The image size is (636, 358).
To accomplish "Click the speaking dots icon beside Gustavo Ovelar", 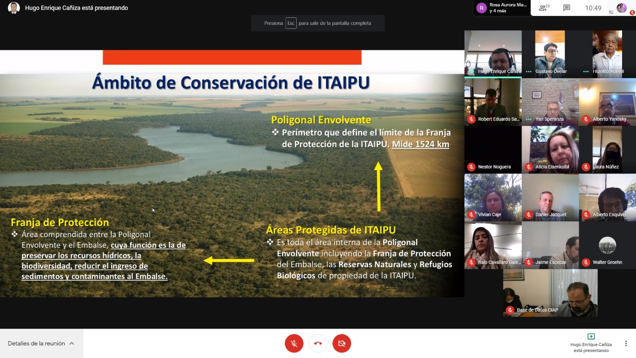I will coord(529,72).
